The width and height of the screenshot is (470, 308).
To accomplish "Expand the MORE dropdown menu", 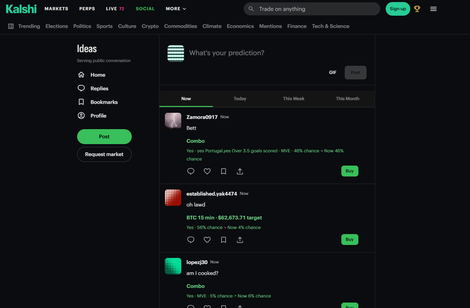I will [x=176, y=9].
